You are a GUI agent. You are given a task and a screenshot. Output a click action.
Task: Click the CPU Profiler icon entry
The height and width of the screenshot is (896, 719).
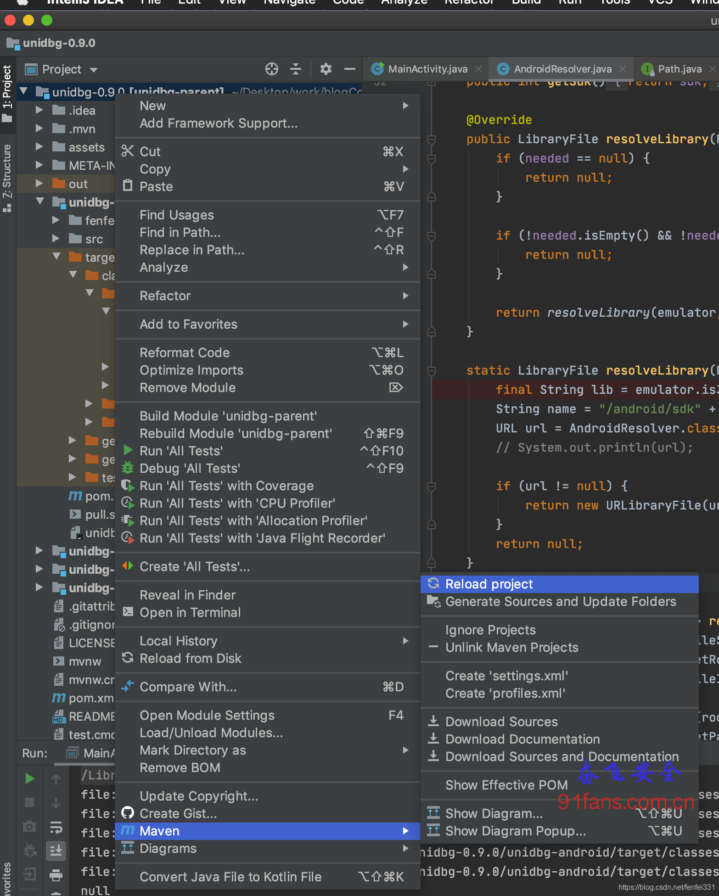128,503
